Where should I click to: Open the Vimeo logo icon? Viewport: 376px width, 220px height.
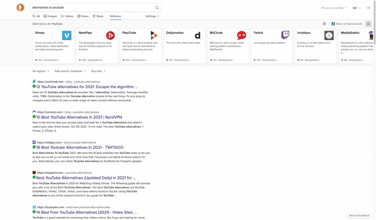67,35
